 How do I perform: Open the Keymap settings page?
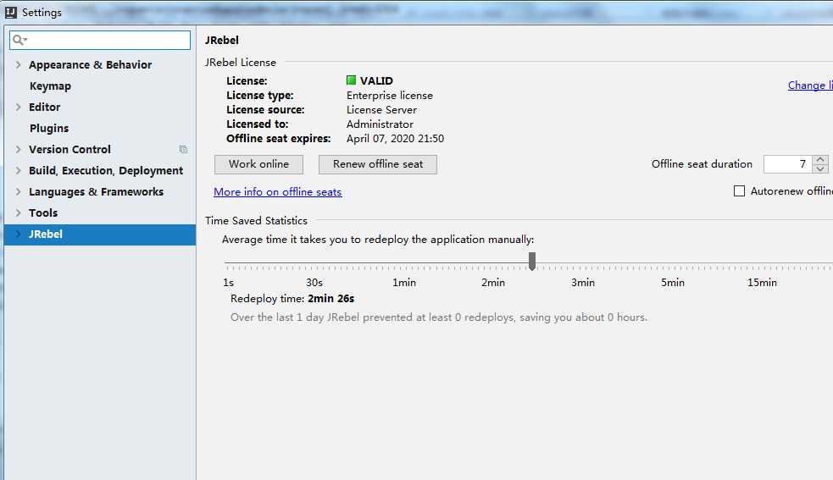[x=50, y=86]
